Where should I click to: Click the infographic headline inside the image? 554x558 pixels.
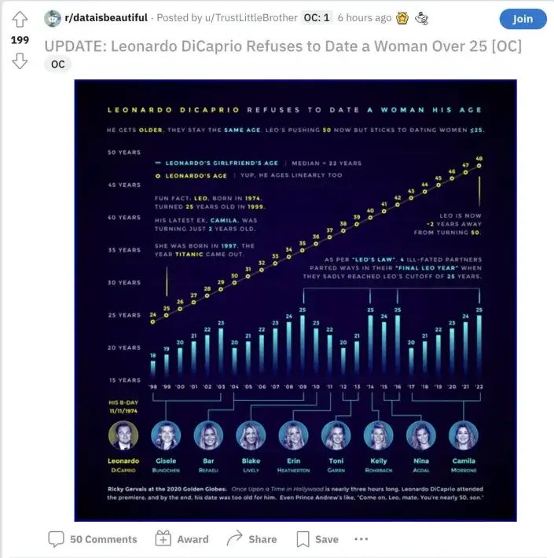[294, 110]
